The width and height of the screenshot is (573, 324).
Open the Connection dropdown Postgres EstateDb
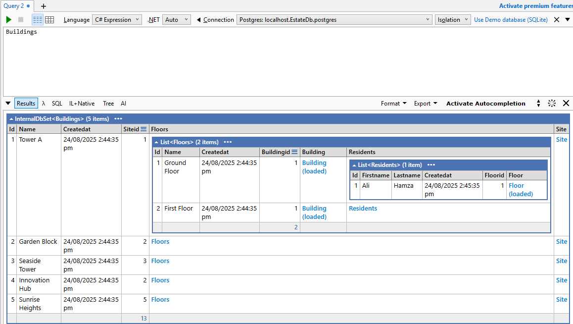point(334,20)
